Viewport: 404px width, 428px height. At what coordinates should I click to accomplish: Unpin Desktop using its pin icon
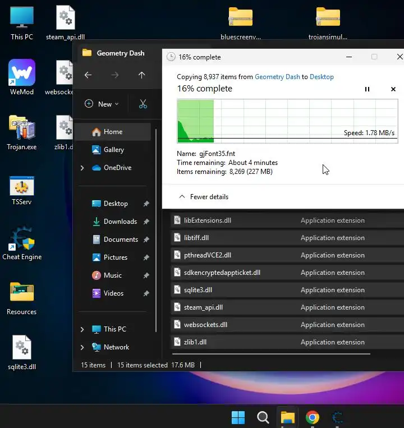tap(146, 204)
